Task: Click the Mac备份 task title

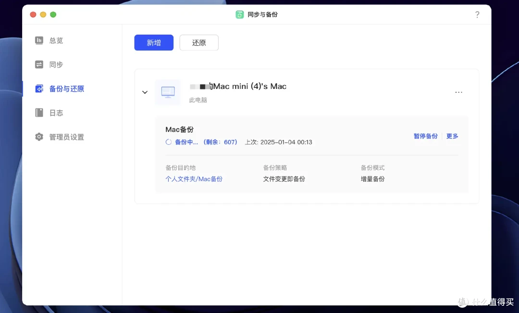Action: pyautogui.click(x=179, y=129)
